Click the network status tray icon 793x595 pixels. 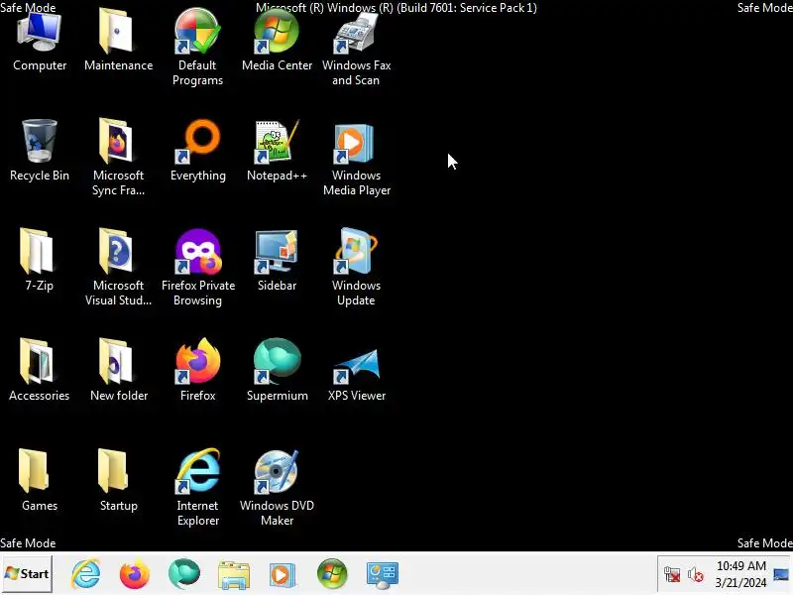point(672,575)
